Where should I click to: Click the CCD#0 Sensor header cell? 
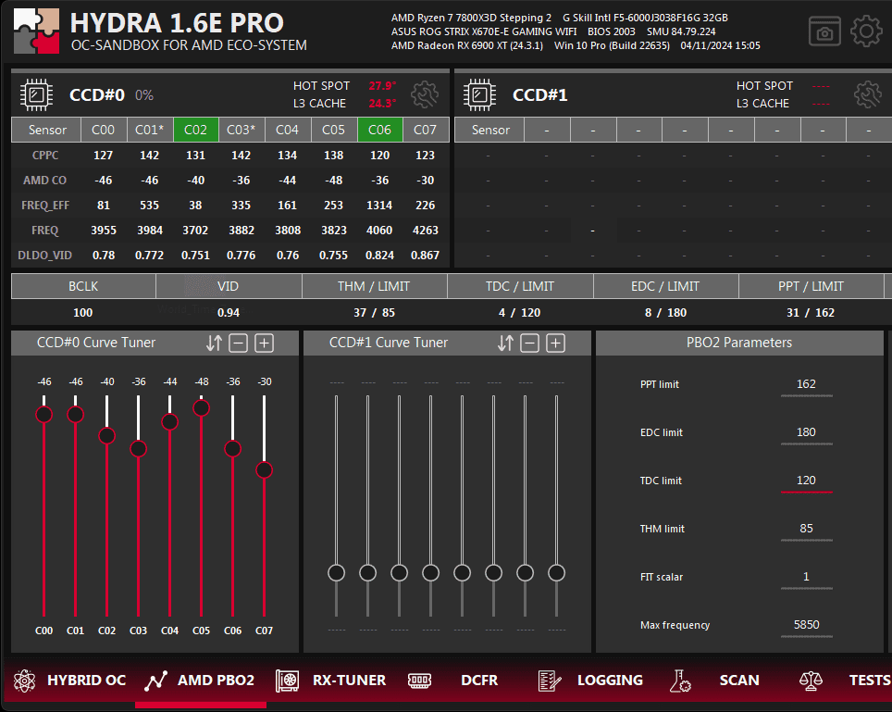point(46,130)
